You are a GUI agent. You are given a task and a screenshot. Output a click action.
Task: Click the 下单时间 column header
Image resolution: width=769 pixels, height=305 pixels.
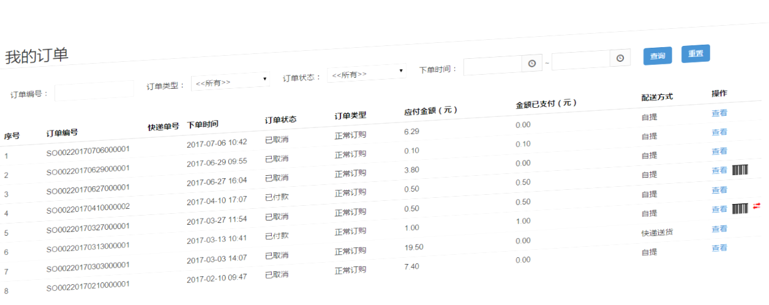(x=202, y=124)
